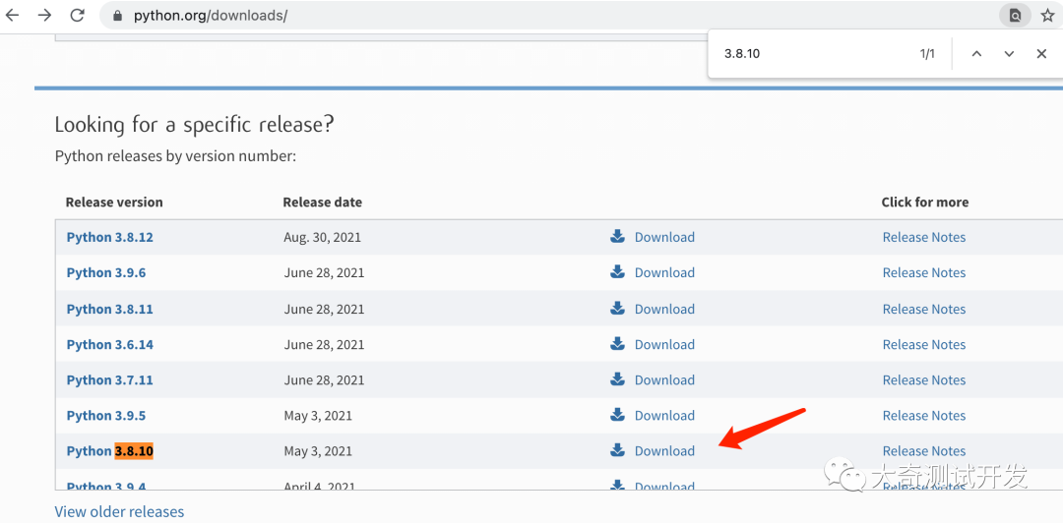
Task: Open the Python 3.8.12 release page
Action: pos(110,238)
